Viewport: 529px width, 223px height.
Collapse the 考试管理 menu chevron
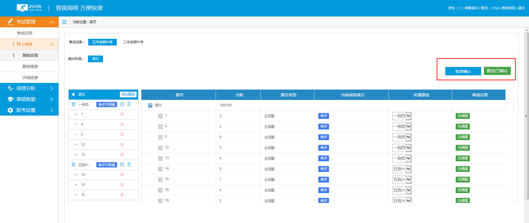52,22
